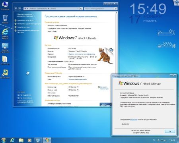The height and width of the screenshot is (143, 179).
Task: Click the Оценка системы не производилась link
Action: (x=82, y=54)
